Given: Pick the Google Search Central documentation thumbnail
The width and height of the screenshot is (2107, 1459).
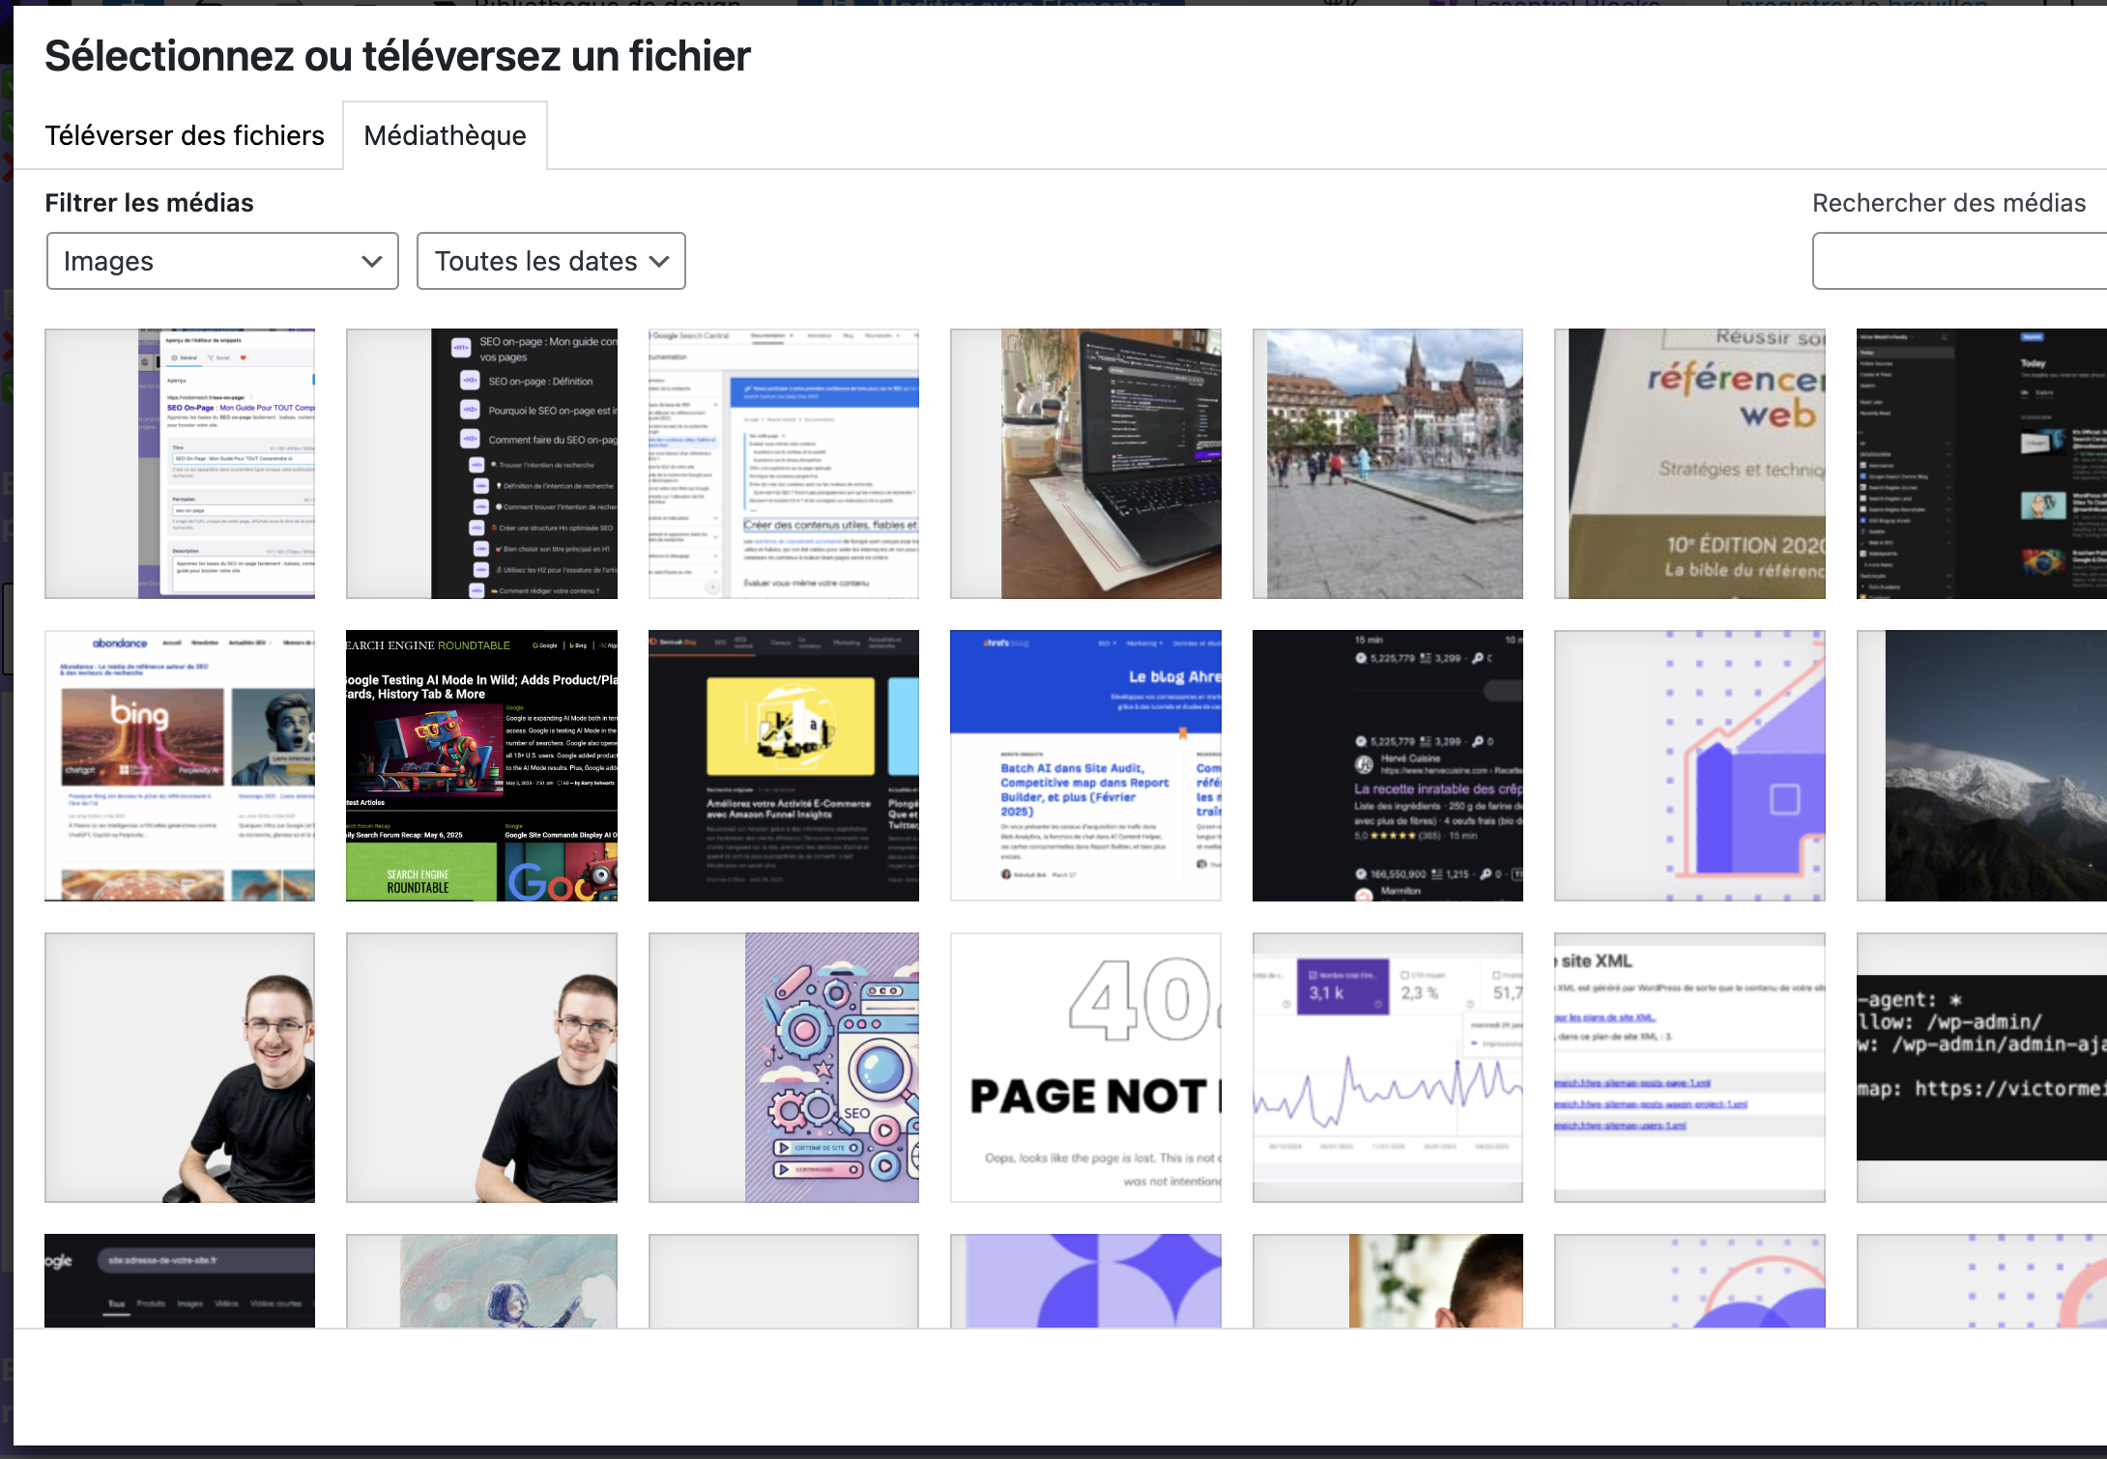Looking at the screenshot, I should coord(784,464).
